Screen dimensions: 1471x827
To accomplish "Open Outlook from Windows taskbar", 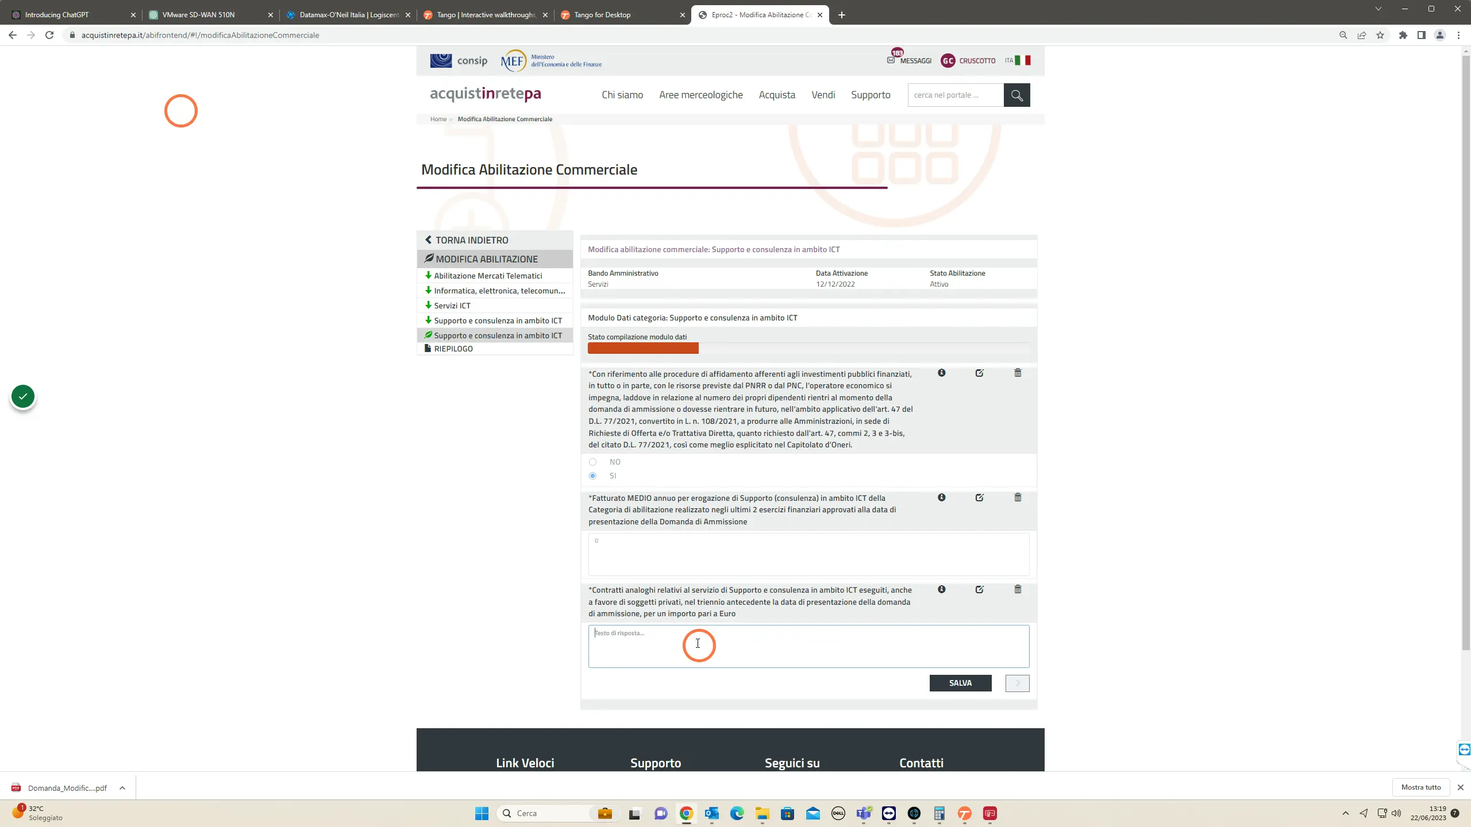I will click(x=711, y=813).
